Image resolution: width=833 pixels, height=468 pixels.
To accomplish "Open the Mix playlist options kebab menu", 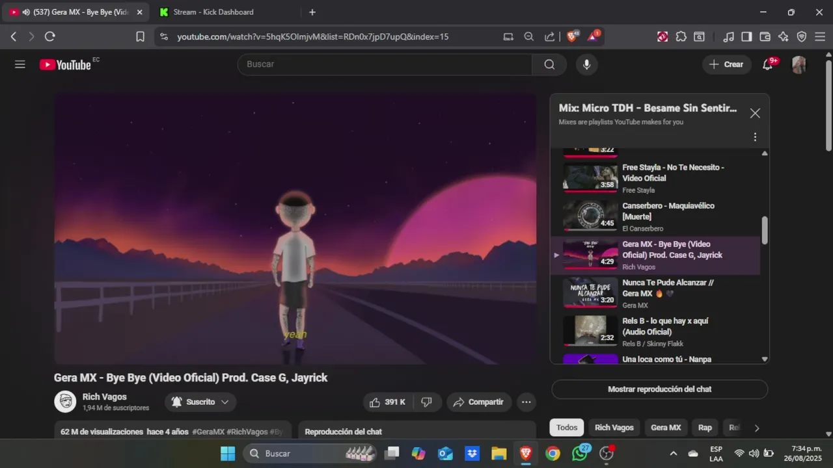I will coord(755,137).
